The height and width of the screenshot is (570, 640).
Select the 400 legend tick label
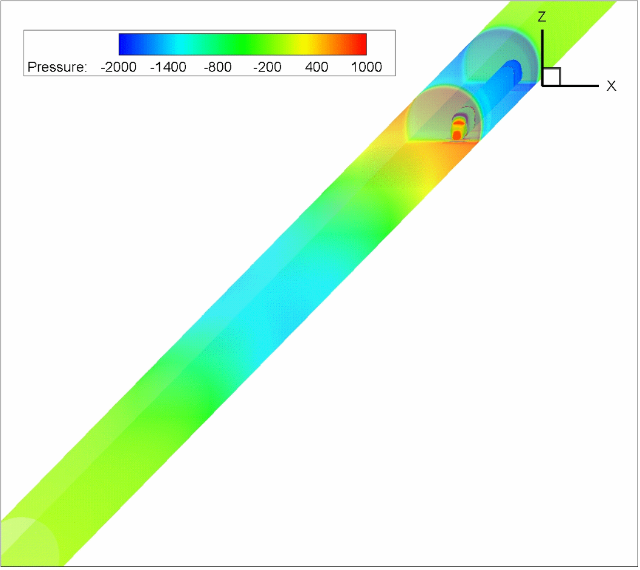coord(317,67)
